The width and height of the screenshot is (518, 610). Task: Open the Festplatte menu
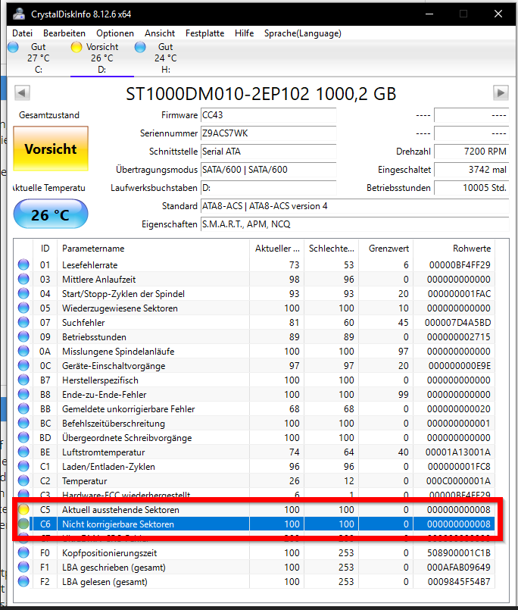click(x=205, y=33)
